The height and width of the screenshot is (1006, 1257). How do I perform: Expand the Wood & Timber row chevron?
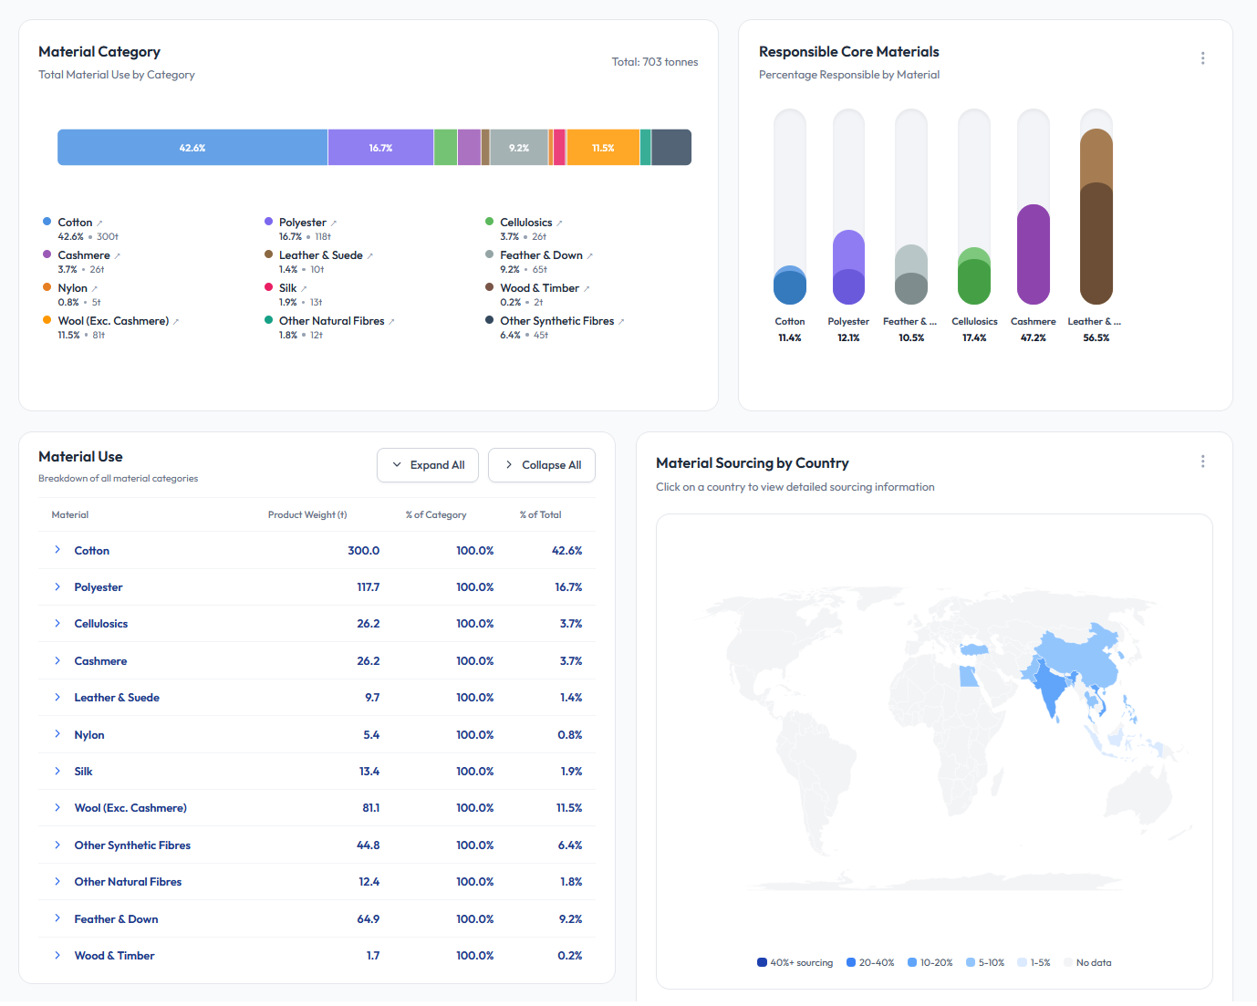pyautogui.click(x=57, y=955)
